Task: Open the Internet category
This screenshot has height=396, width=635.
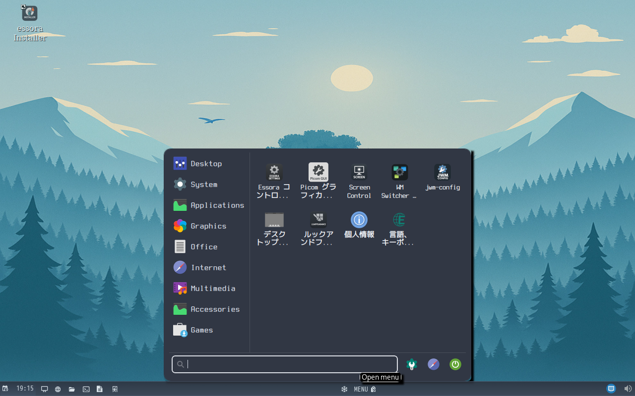Action: click(x=208, y=267)
